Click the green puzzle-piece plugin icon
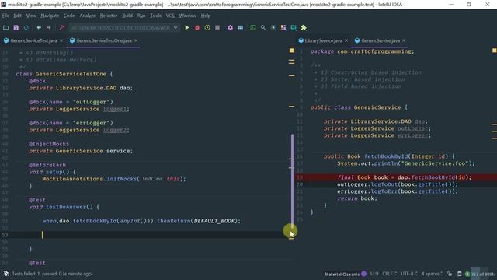This screenshot has height=280, width=497. tap(304, 28)
